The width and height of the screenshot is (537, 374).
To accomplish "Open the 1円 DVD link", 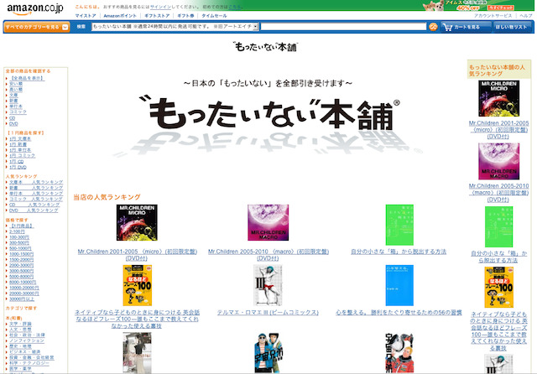I will [x=18, y=168].
